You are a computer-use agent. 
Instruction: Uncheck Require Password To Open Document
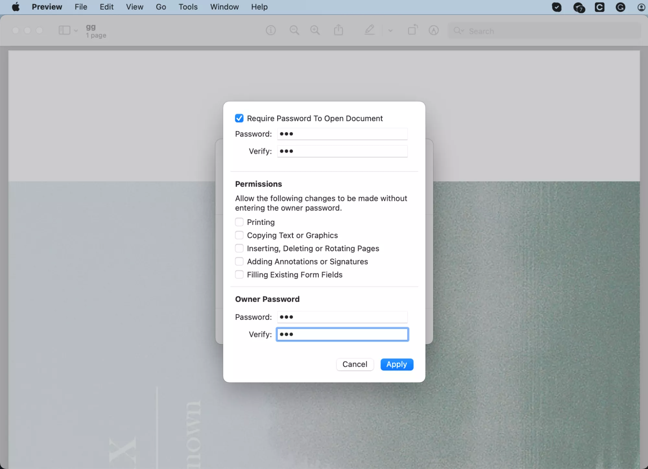point(239,118)
